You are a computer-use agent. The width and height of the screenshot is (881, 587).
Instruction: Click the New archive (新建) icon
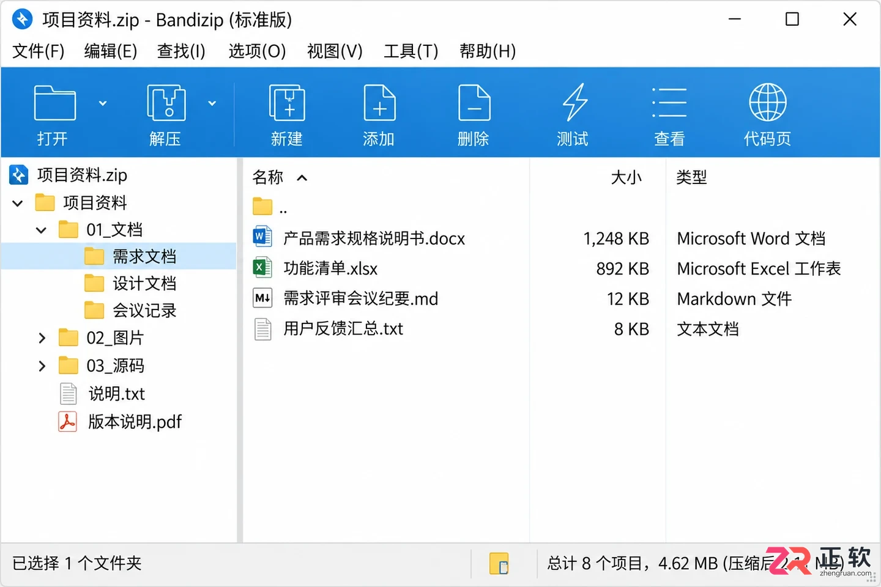287,103
